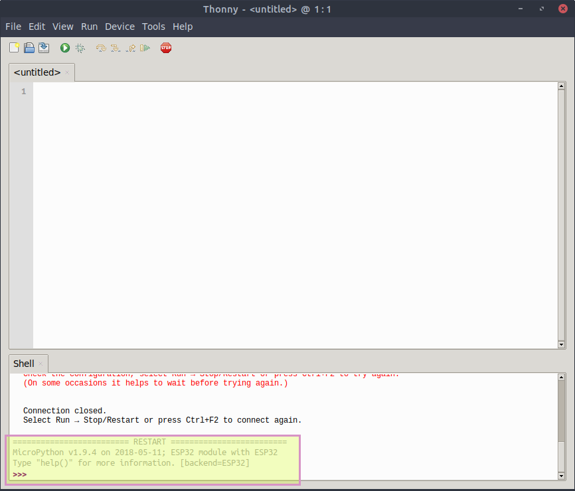Click the Step over debugger icon
The image size is (575, 491).
(101, 48)
